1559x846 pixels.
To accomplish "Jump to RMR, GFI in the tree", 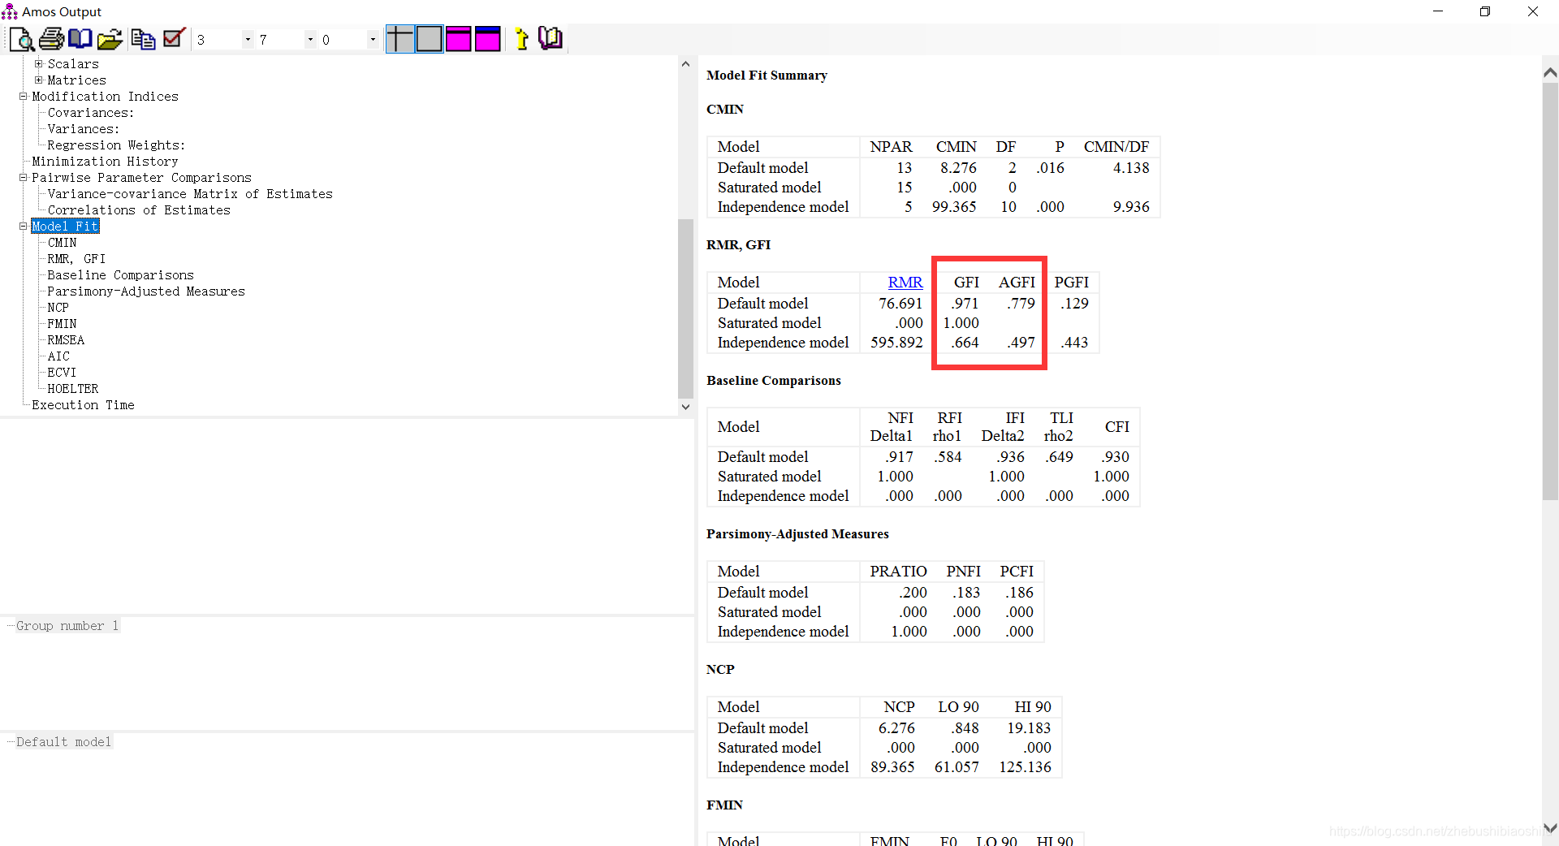I will click(x=76, y=259).
